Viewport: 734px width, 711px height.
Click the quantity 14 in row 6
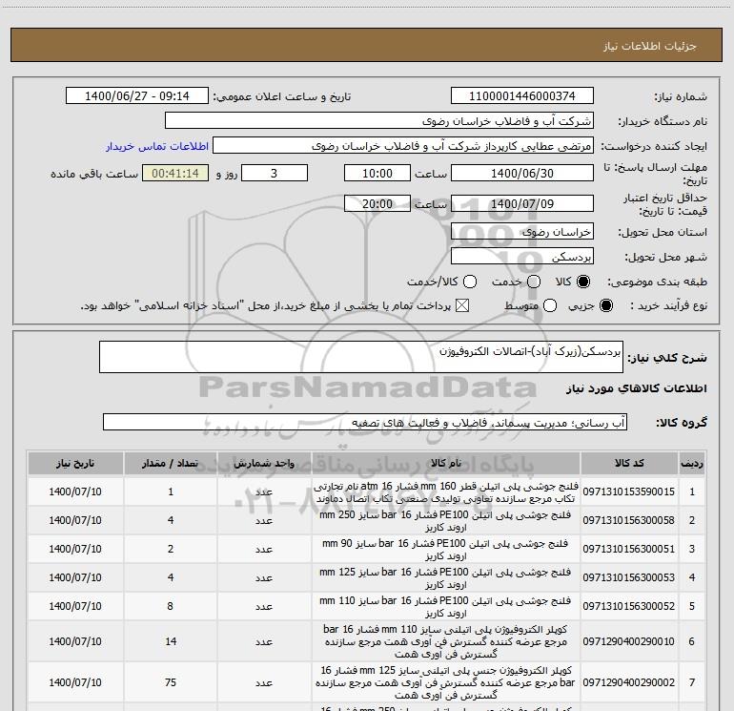point(171,641)
